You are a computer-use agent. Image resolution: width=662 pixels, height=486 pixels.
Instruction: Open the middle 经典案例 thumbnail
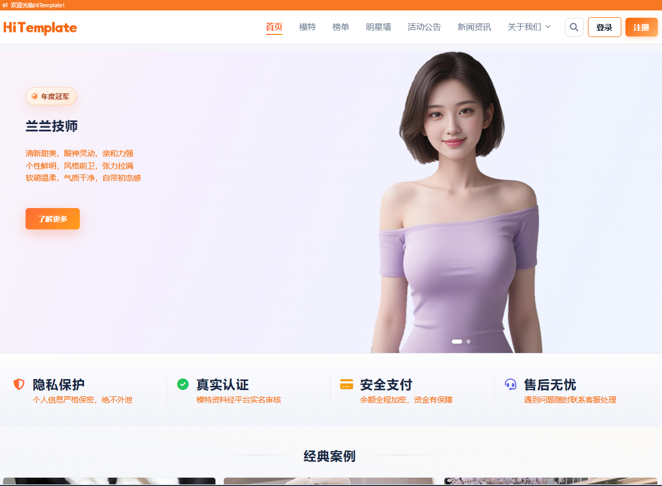pyautogui.click(x=328, y=481)
